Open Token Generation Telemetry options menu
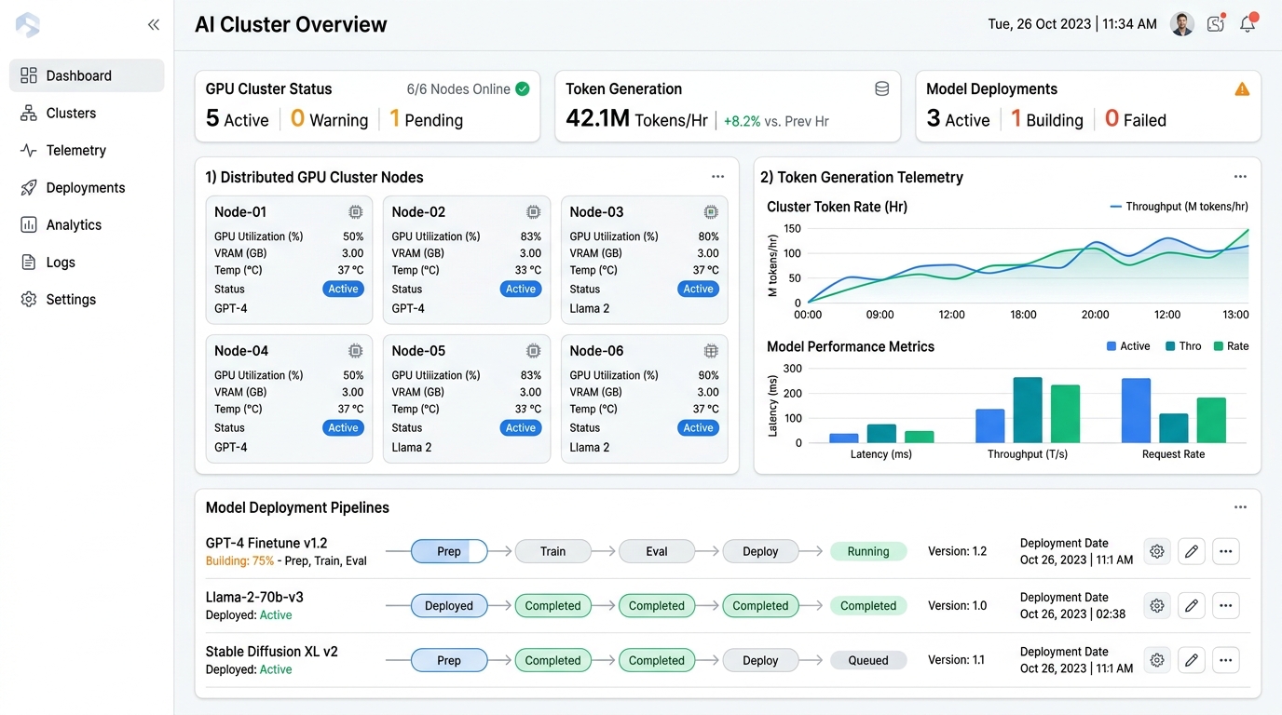This screenshot has width=1282, height=715. (x=1240, y=177)
